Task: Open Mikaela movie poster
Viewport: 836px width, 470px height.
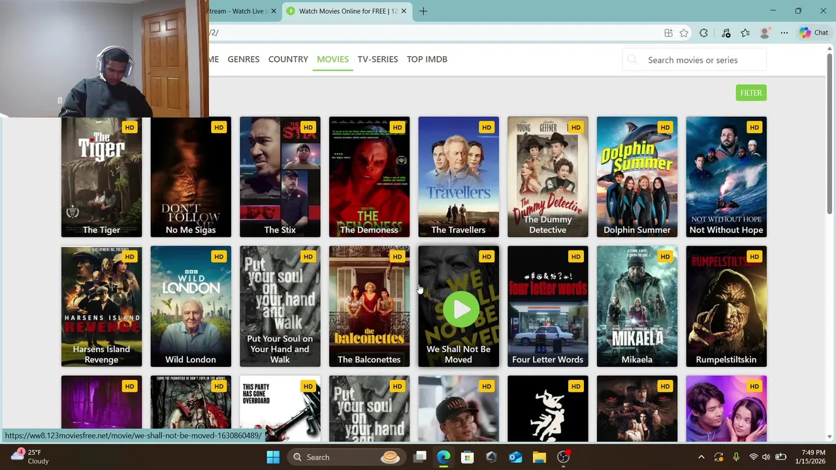Action: (637, 307)
